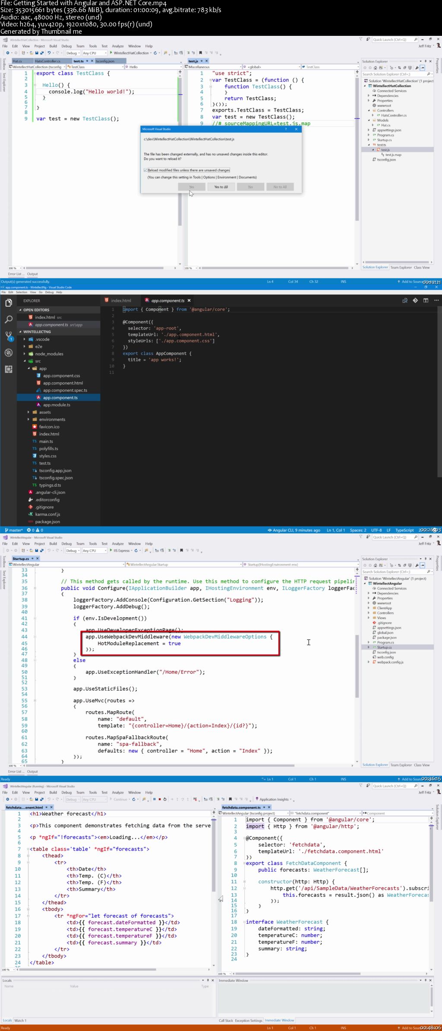Collapse src folder in VS Code explorer

click(25, 361)
